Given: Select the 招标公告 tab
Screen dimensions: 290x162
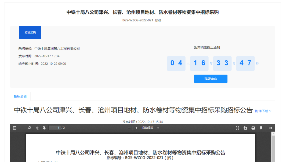Looking at the screenshot, I should pos(20,96).
